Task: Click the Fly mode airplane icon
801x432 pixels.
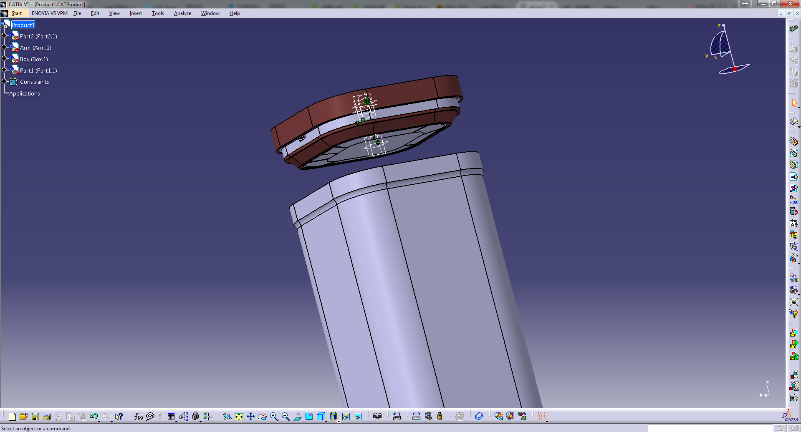Action: [227, 416]
